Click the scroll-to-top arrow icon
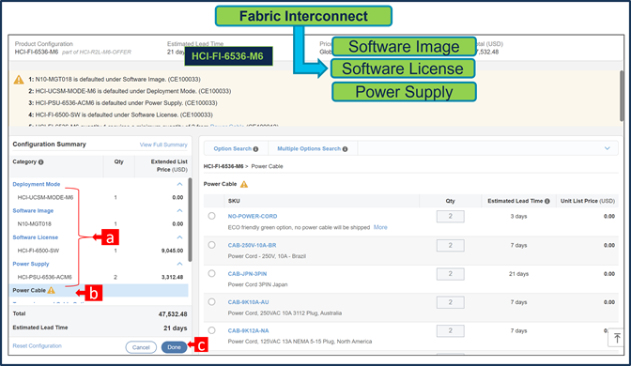 [x=617, y=338]
